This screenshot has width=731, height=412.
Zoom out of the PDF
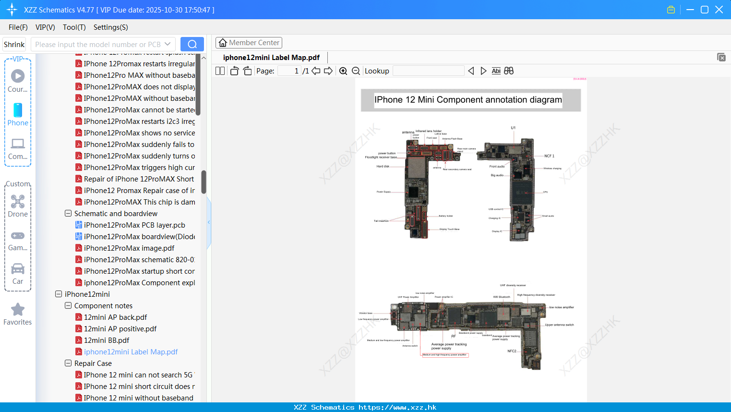tap(356, 71)
